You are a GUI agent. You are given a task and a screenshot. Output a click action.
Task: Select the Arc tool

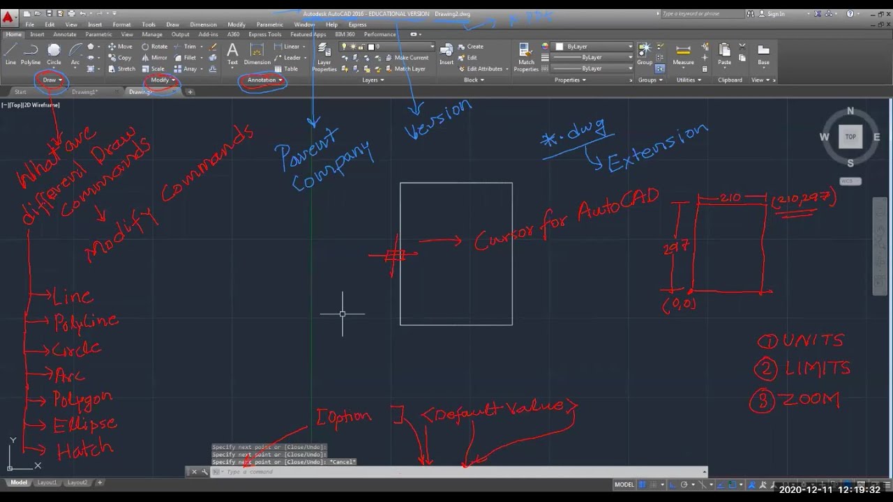click(x=75, y=53)
